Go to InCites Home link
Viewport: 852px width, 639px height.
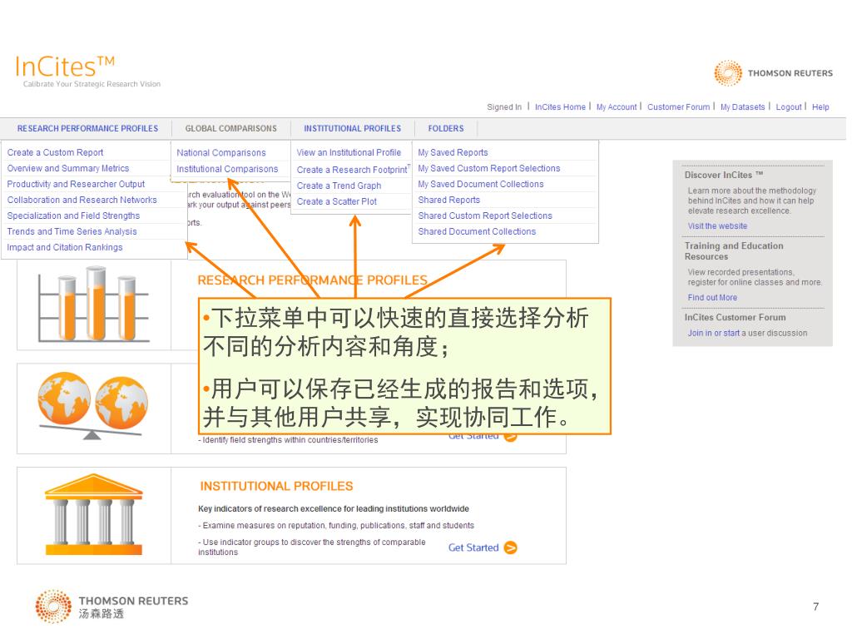560,107
